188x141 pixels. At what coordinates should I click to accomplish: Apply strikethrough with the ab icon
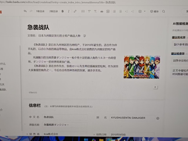(x=102, y=11)
